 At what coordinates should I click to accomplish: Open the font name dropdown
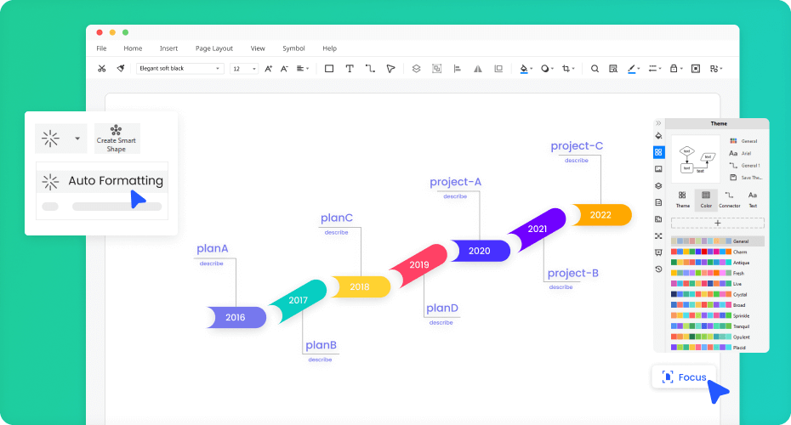pos(179,69)
